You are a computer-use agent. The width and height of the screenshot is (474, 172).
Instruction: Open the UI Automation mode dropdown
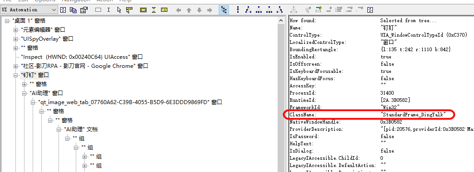pyautogui.click(x=29, y=10)
